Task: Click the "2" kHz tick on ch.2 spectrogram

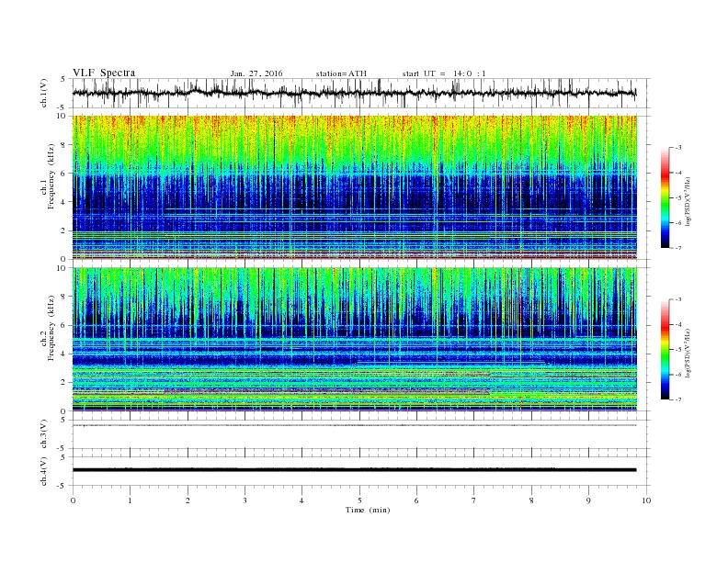Action: click(x=63, y=383)
